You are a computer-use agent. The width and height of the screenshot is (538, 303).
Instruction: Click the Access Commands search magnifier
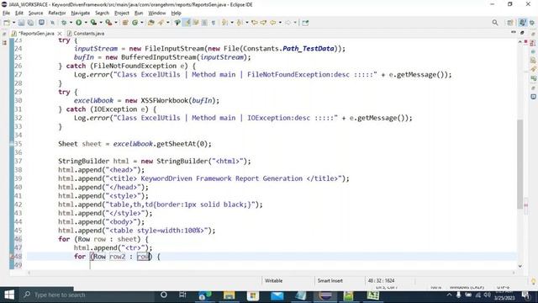495,23
